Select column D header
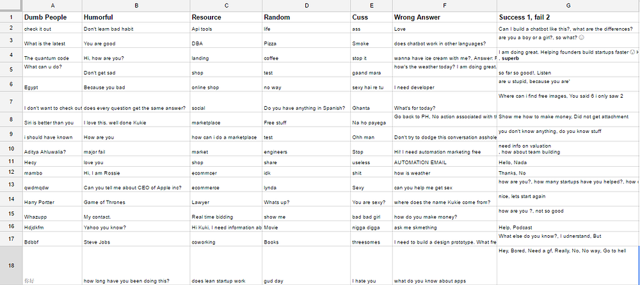This screenshot has height=285, width=640. coord(306,6)
